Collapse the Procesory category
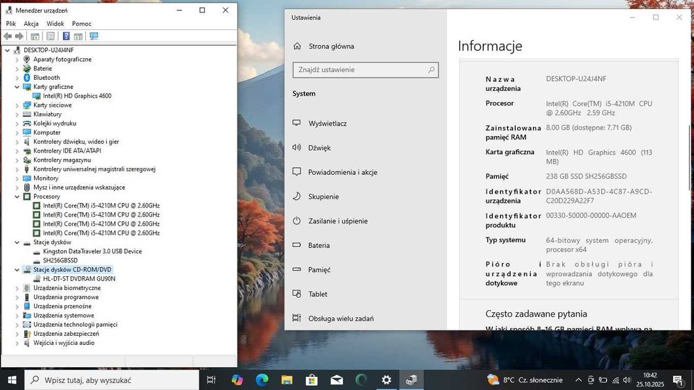 17,196
